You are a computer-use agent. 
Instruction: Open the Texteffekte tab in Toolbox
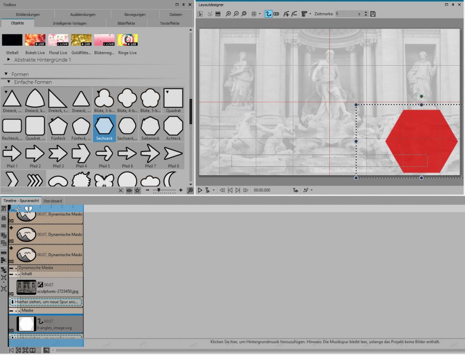[x=169, y=23]
